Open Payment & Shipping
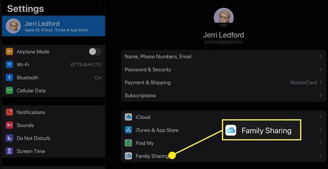The width and height of the screenshot is (328, 169). (224, 83)
